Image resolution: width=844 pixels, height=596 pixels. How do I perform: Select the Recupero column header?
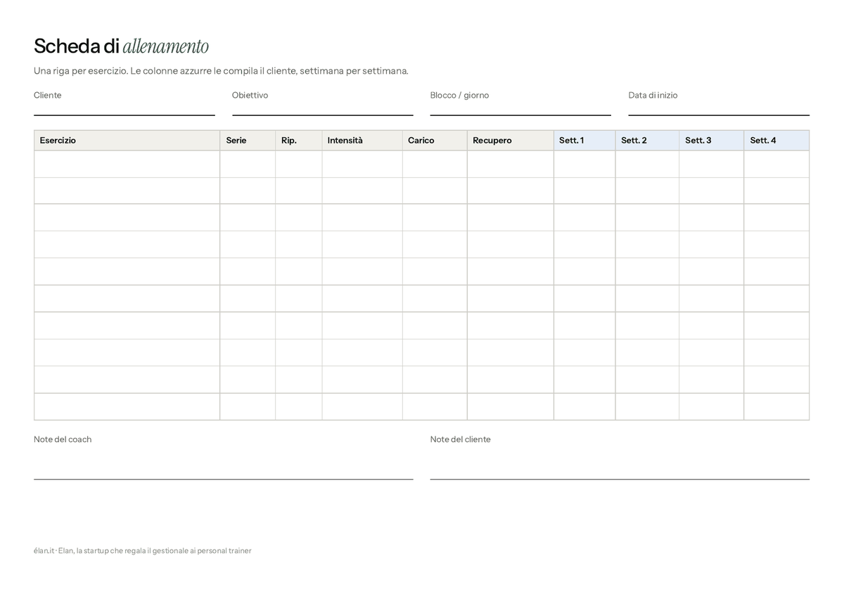(x=511, y=141)
